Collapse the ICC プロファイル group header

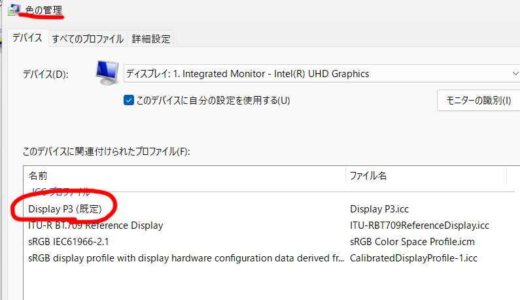coord(61,192)
